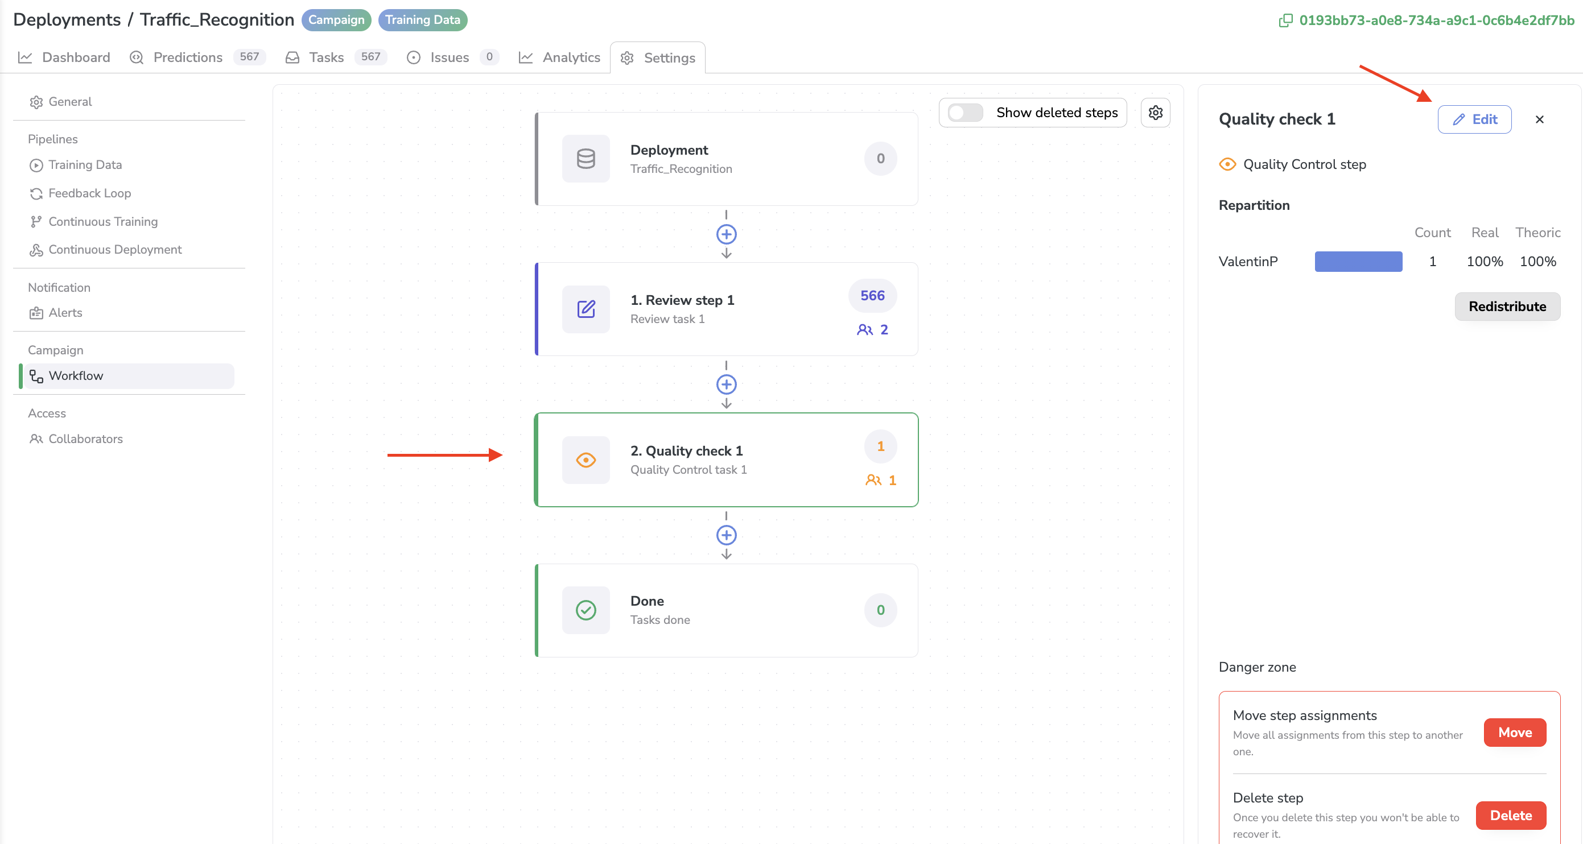1583x844 pixels.
Task: Click the Redistribute button in repartition panel
Action: 1508,307
